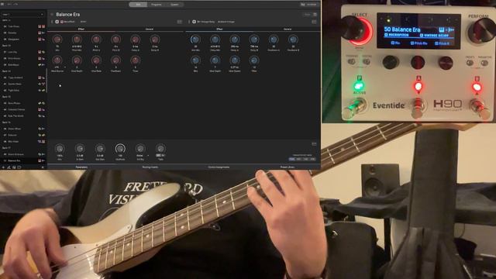
Task: Click the In Gain knob
Action: coord(80,148)
